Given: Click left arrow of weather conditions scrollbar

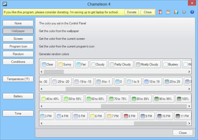Looking at the screenshot, I should click(41, 72).
